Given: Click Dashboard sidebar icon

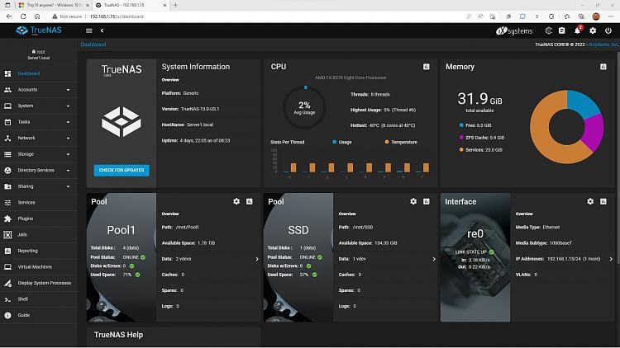Looking at the screenshot, I should (x=7, y=73).
